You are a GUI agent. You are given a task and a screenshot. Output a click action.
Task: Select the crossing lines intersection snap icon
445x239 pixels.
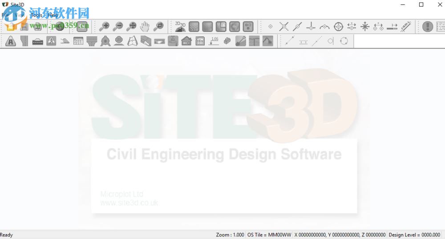(284, 27)
